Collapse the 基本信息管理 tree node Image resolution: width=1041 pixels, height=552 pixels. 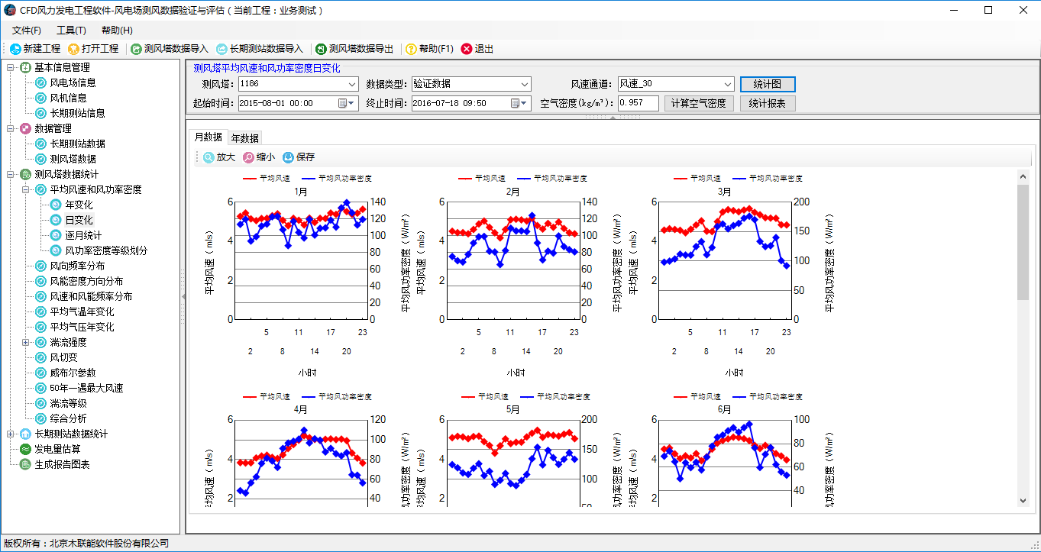pyautogui.click(x=11, y=67)
